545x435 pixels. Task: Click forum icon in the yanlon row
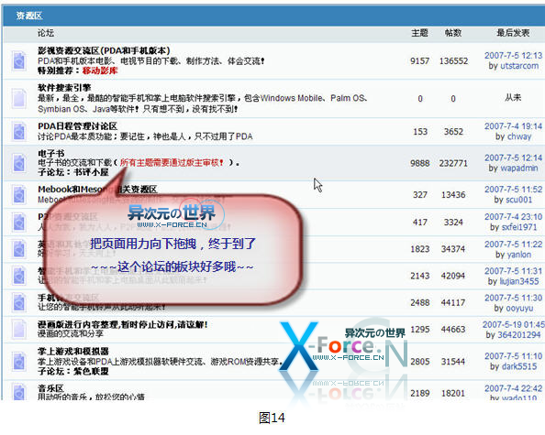[x=19, y=249]
